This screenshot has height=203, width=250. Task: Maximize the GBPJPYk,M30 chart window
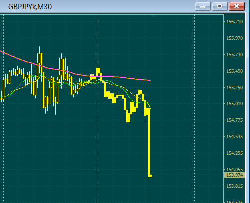[219, 6]
